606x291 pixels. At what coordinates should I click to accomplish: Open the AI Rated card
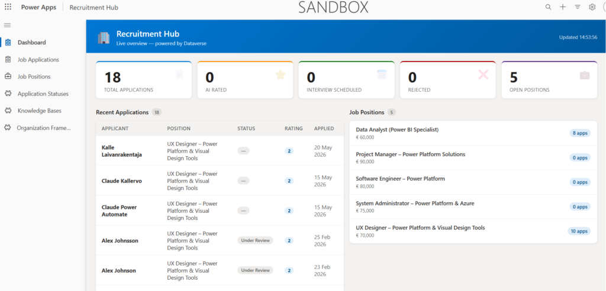[x=245, y=80]
